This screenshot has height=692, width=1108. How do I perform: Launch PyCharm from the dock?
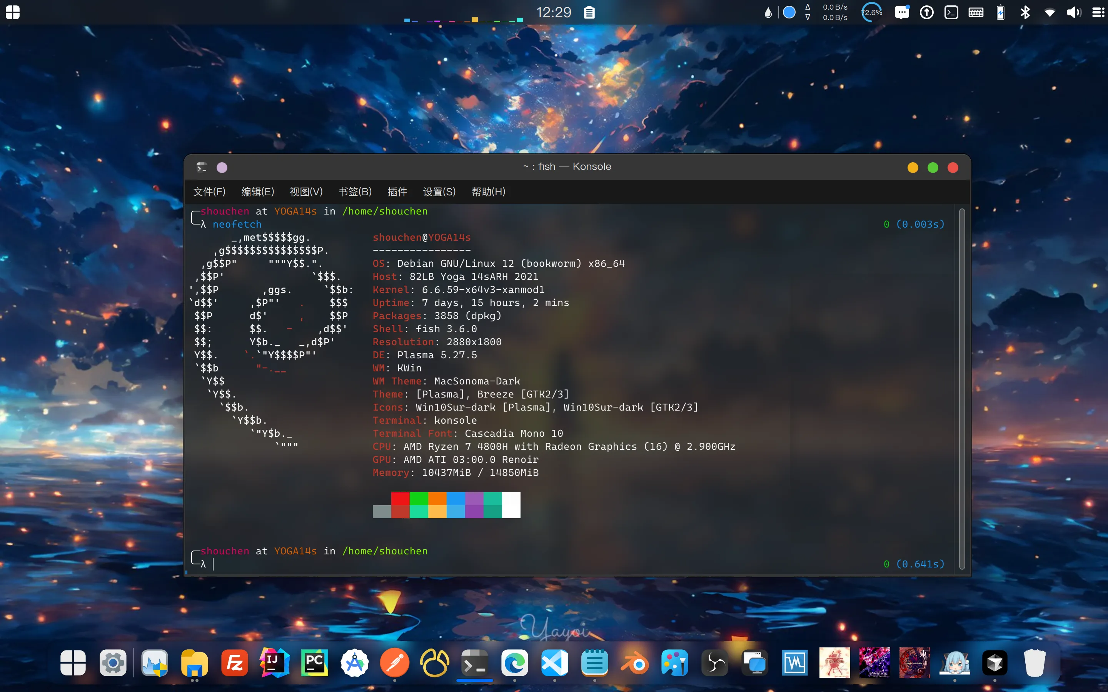click(x=315, y=663)
